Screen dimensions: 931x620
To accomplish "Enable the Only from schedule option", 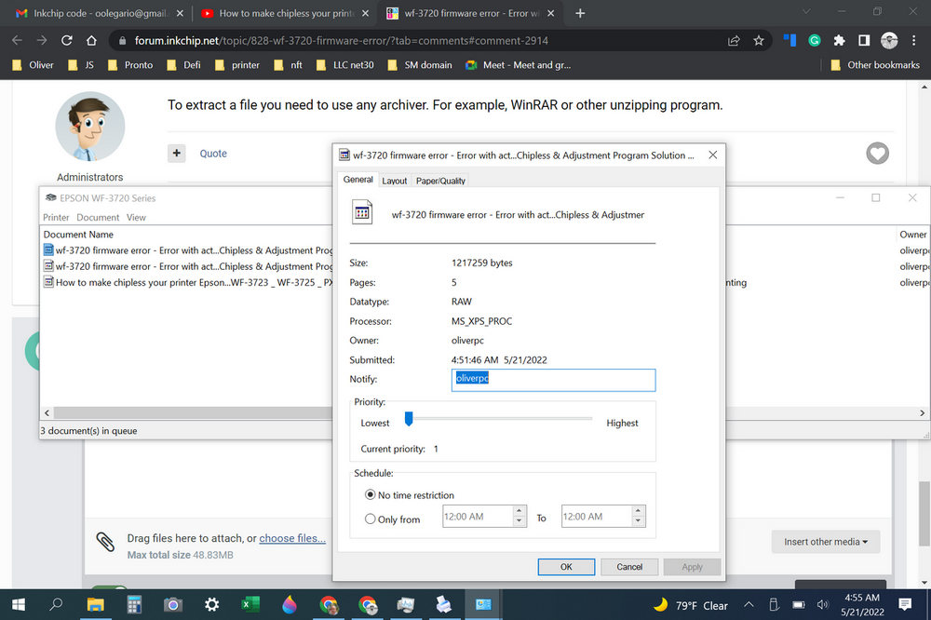I will coord(370,518).
